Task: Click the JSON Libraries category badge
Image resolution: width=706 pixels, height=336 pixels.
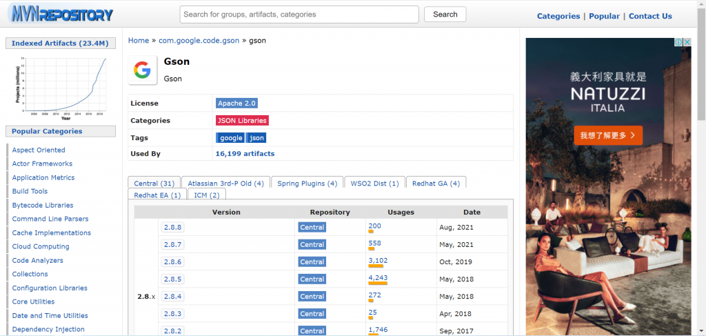Action: point(242,121)
